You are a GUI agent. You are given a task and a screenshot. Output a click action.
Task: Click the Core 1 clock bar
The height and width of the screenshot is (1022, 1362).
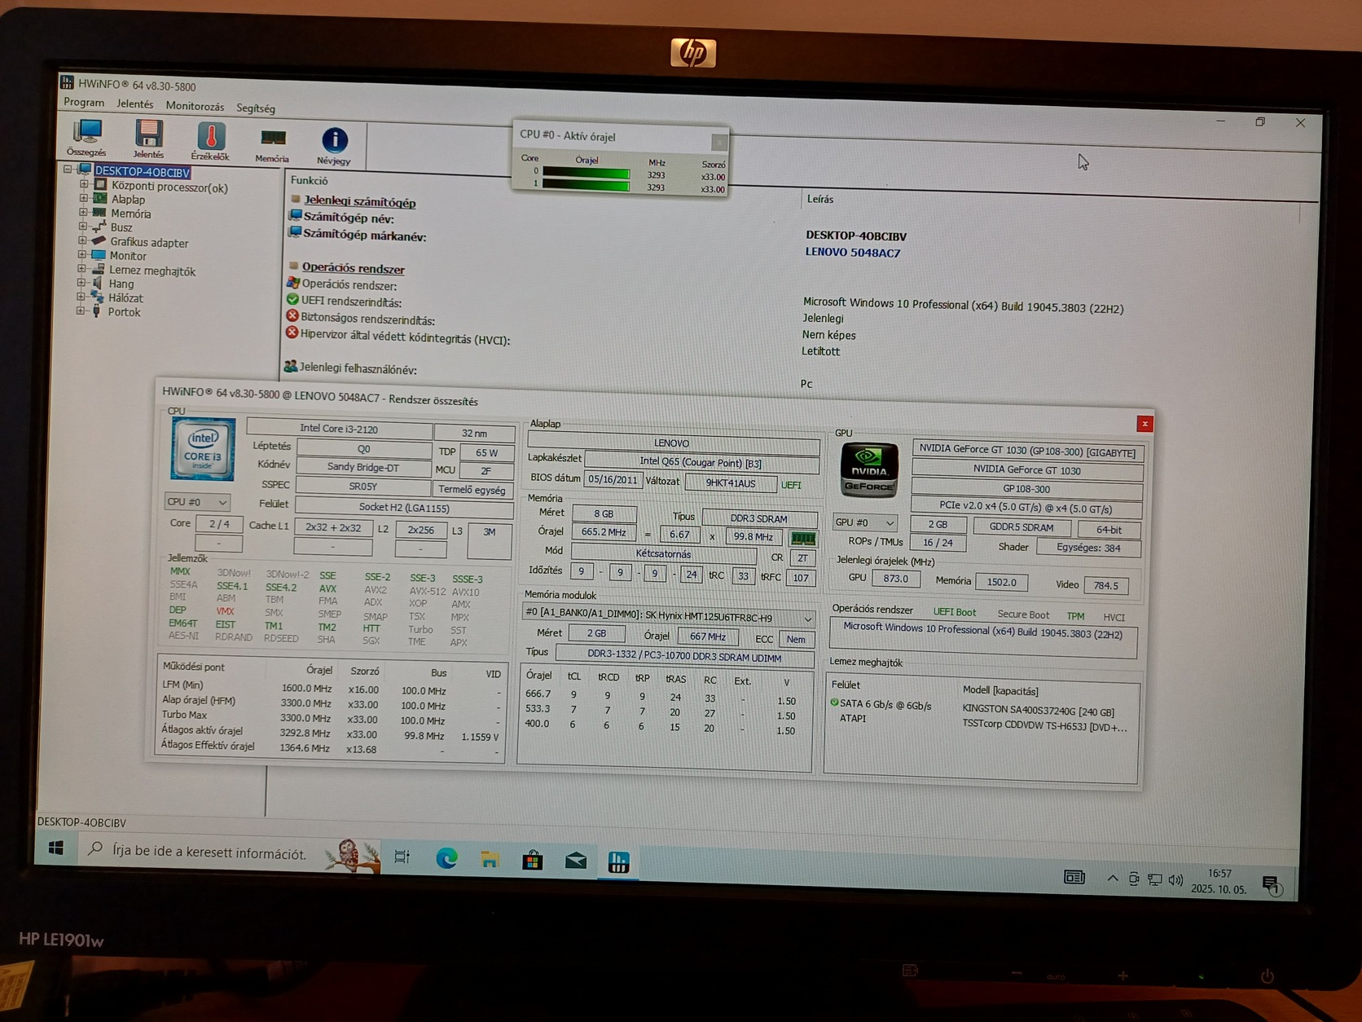click(x=587, y=185)
